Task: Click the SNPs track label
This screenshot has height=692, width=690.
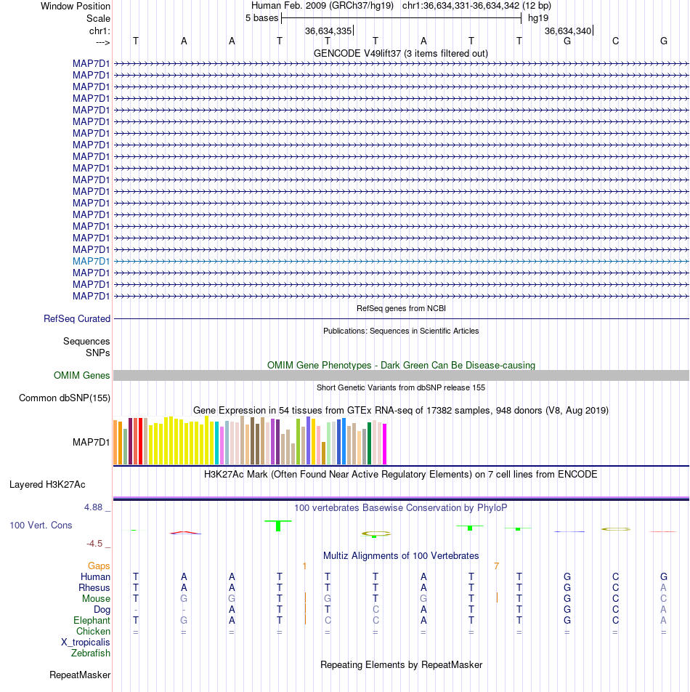Action: 98,353
